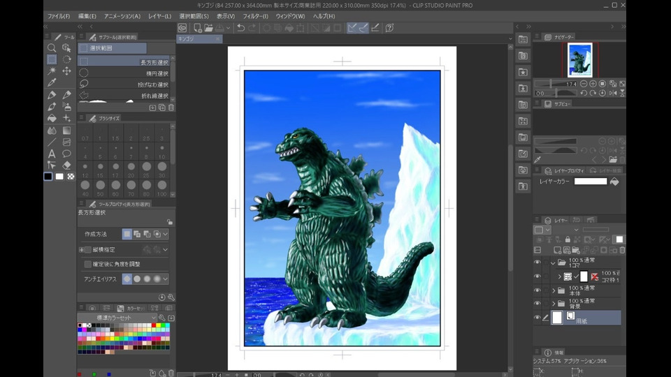Select the Auto select magic wand tool
The width and height of the screenshot is (671, 377).
[x=52, y=71]
